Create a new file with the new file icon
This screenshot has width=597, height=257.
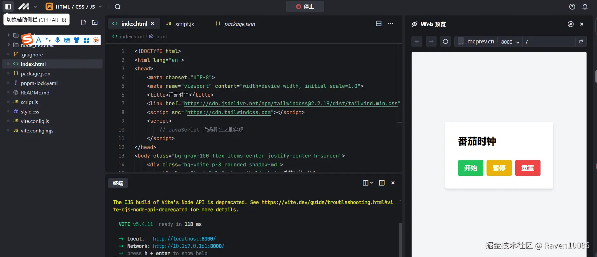tap(83, 22)
